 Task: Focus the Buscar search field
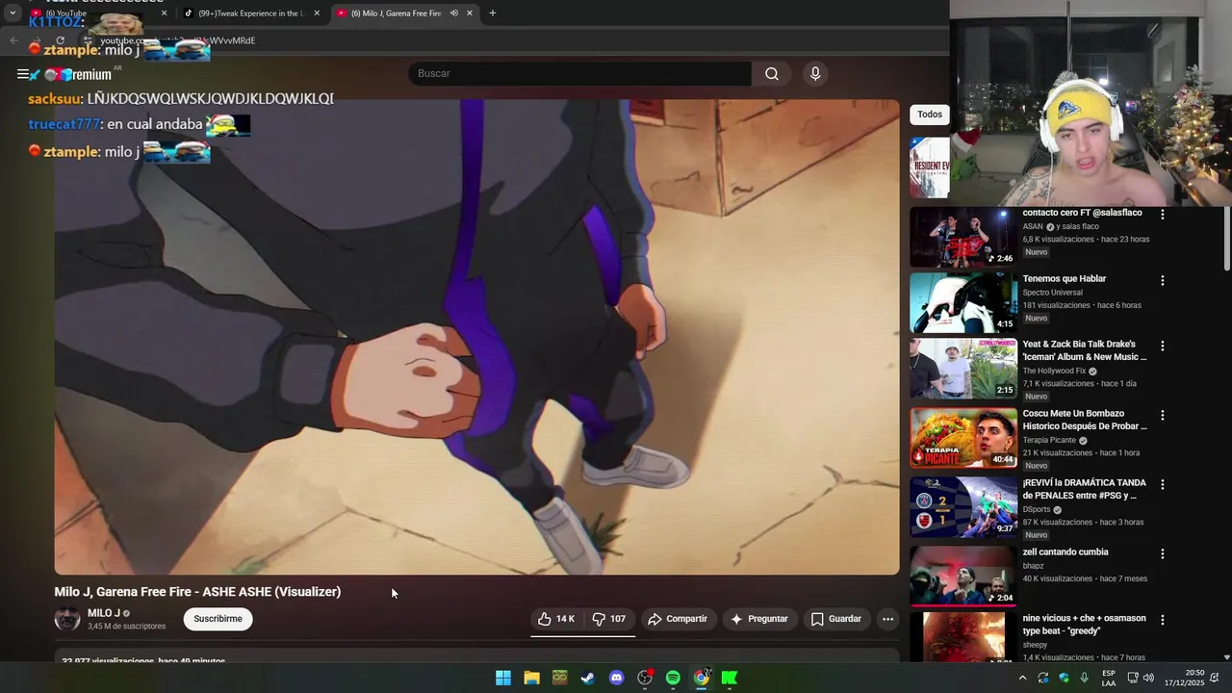tap(580, 74)
